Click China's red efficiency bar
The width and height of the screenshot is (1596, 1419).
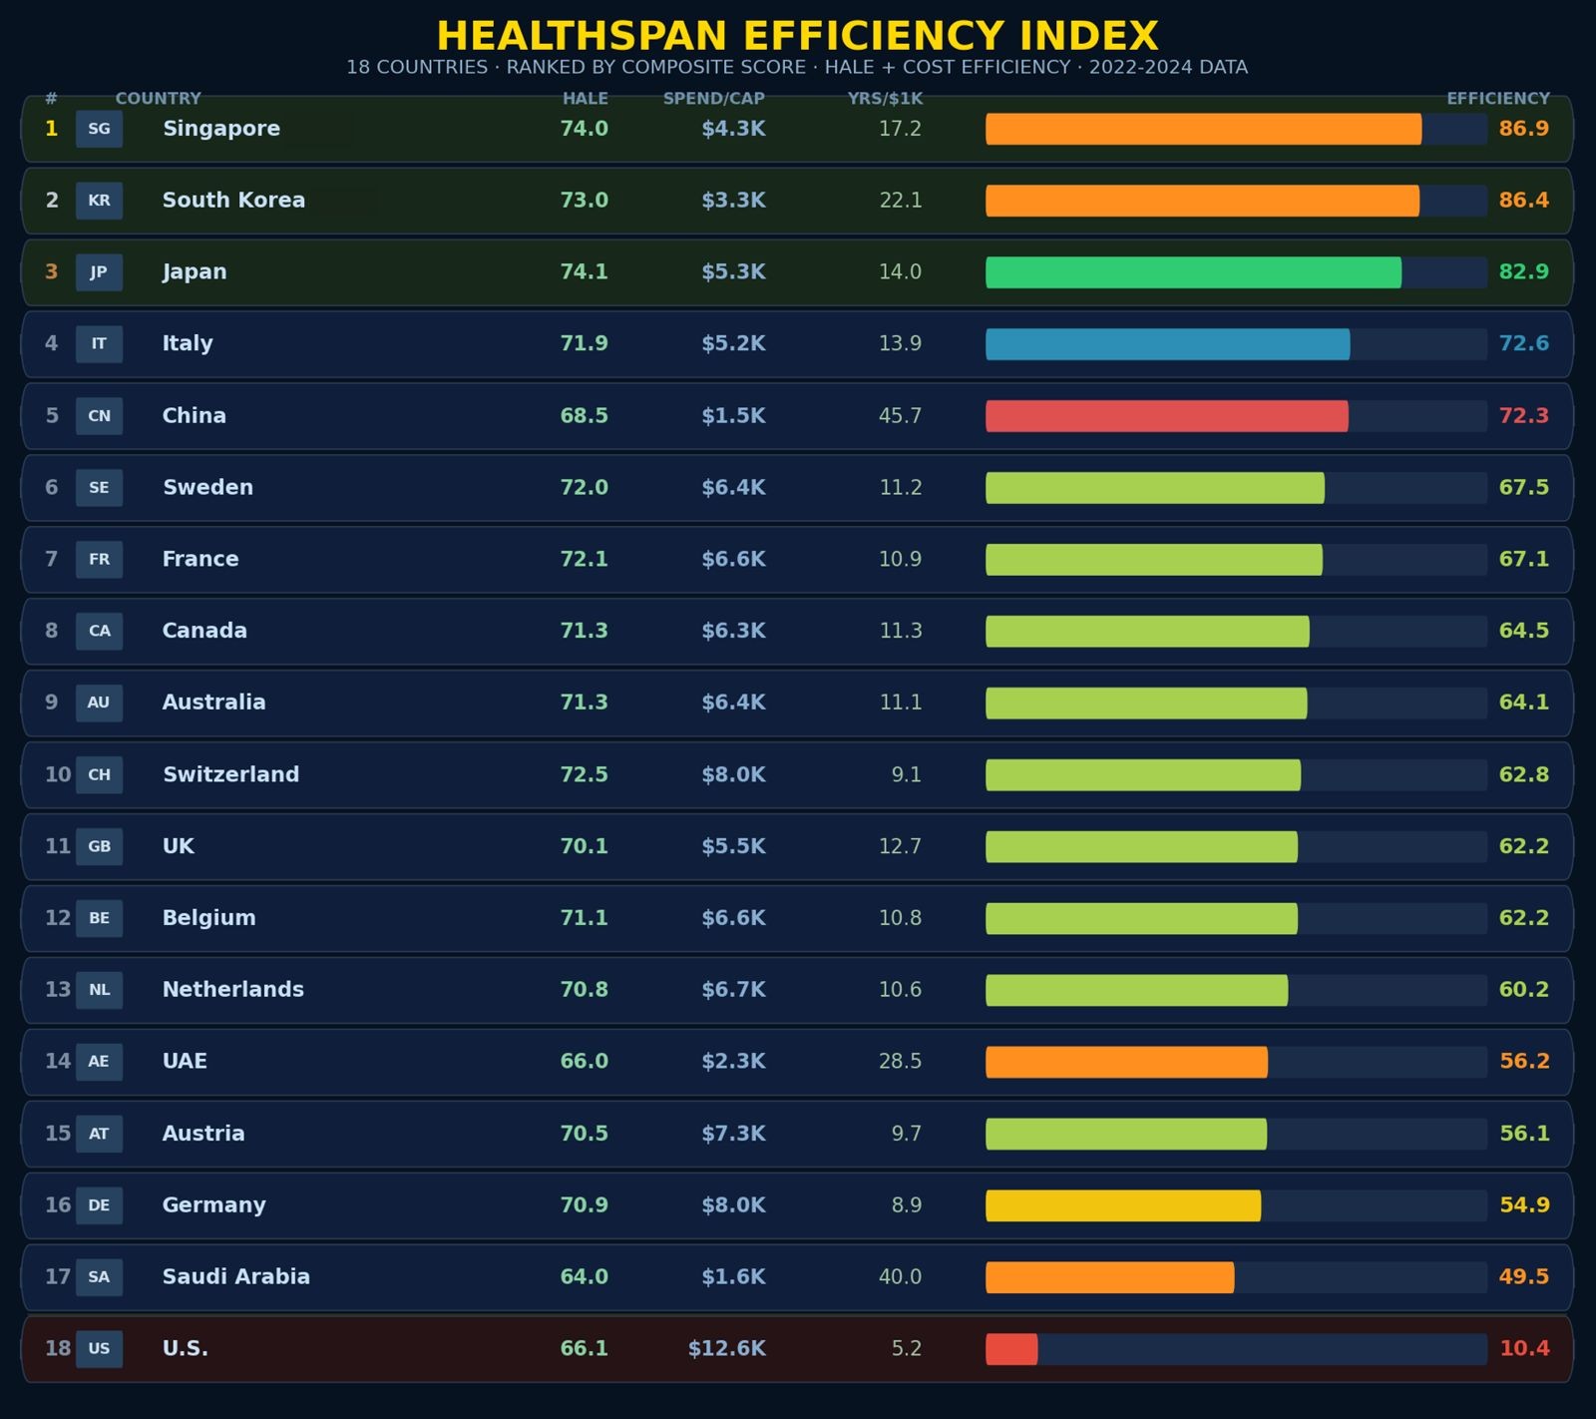click(x=1167, y=416)
